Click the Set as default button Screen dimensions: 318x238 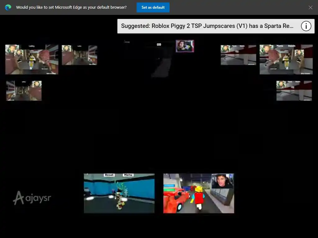point(153,7)
